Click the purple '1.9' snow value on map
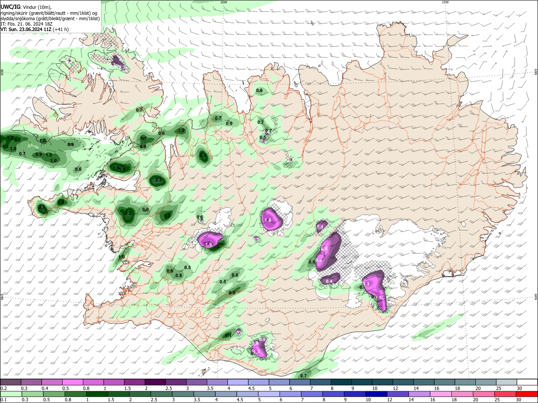Viewport: 538px width, 403px height. [x=208, y=245]
